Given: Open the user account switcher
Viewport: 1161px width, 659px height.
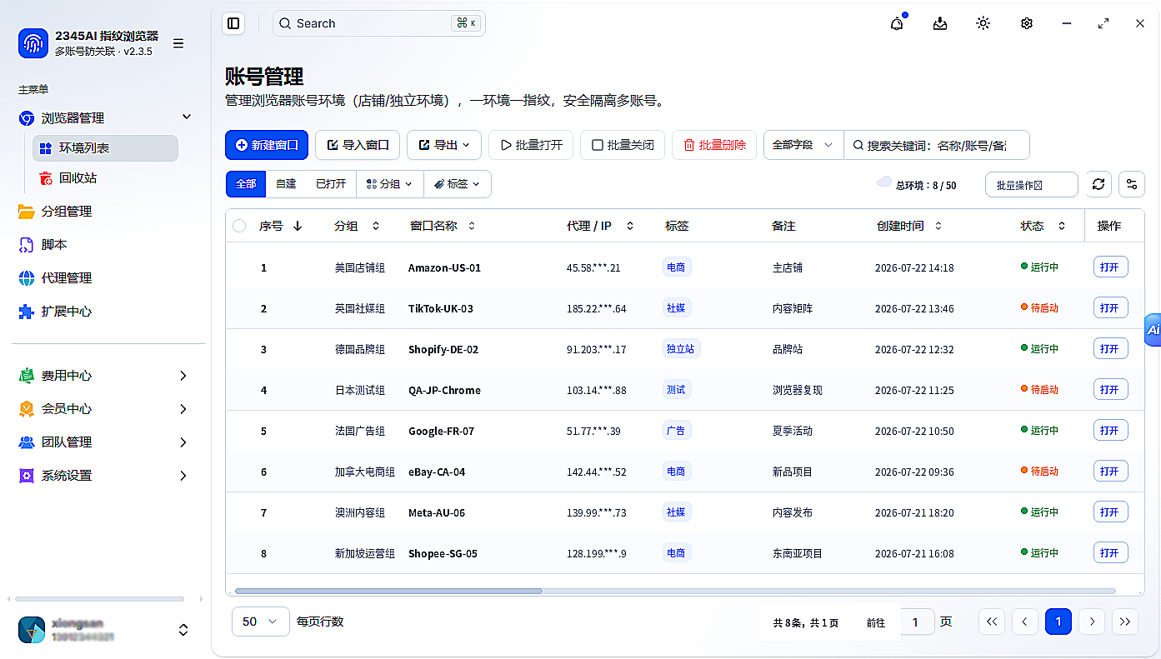Looking at the screenshot, I should [x=183, y=630].
